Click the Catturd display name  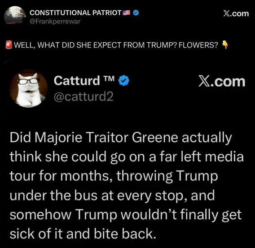tap(77, 80)
